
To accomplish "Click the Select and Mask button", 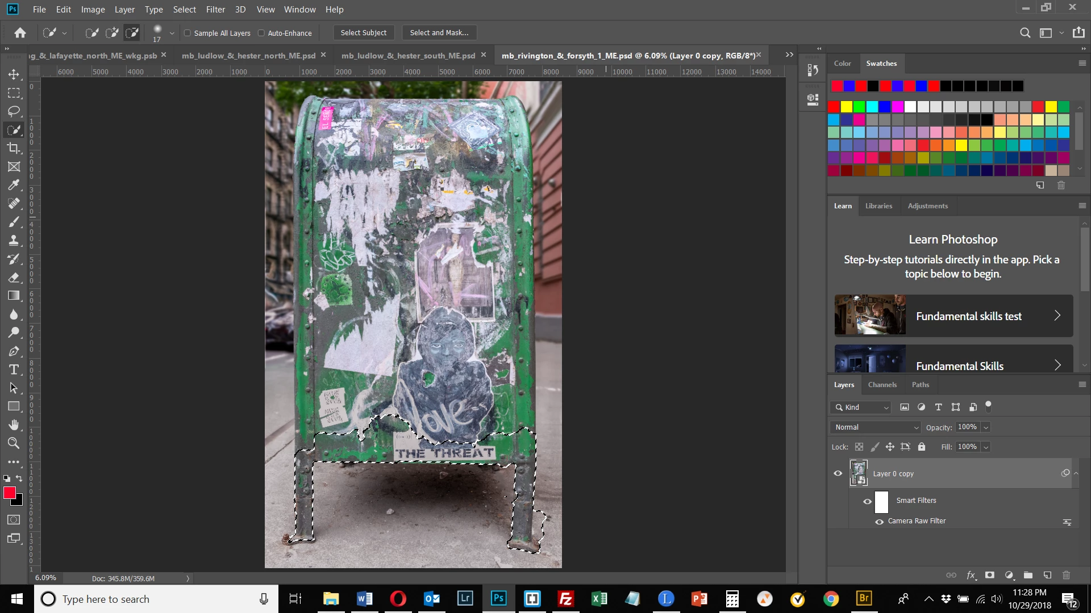I will tap(439, 33).
